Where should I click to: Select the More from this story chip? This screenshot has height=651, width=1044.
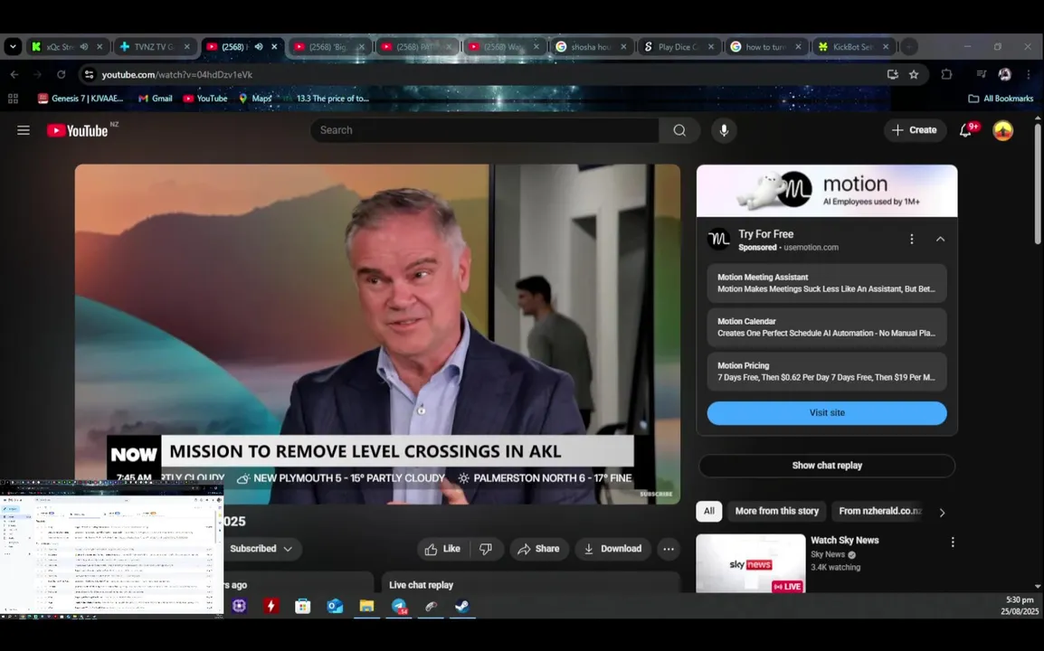[x=776, y=511]
